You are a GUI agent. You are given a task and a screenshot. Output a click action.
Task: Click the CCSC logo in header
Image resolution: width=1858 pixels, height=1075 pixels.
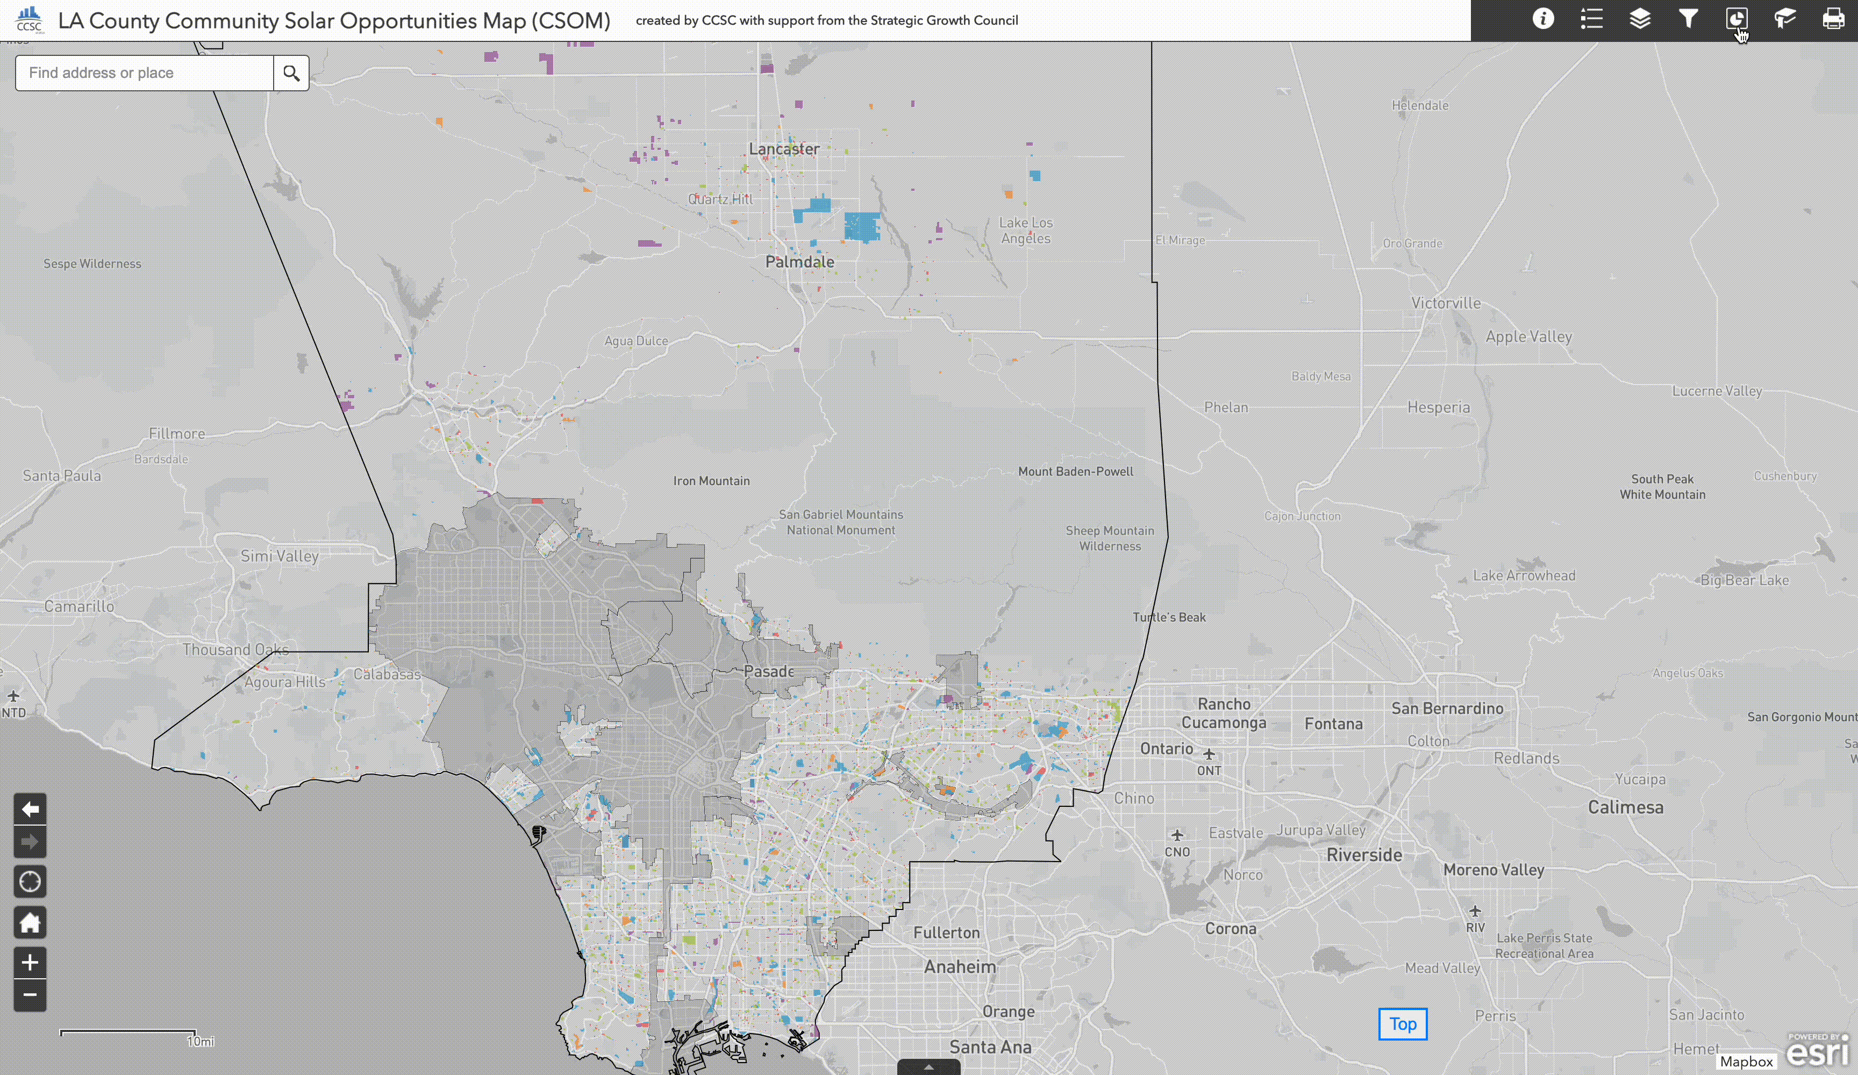(x=30, y=20)
